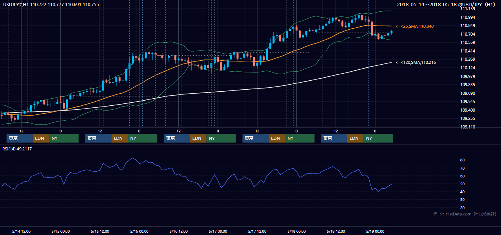The image size is (501, 235).
Task: Click the RSI 80 level label
Action: point(463,160)
